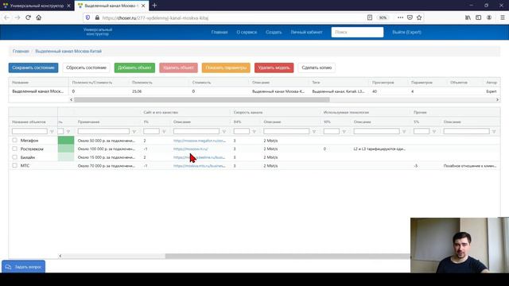Click the green Добавить объект button
The width and height of the screenshot is (509, 286).
click(134, 68)
